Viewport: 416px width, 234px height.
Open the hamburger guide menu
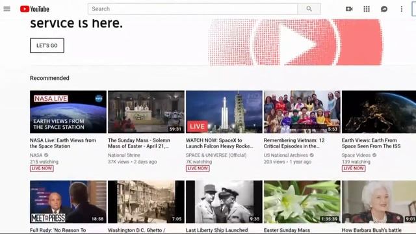click(x=7, y=8)
